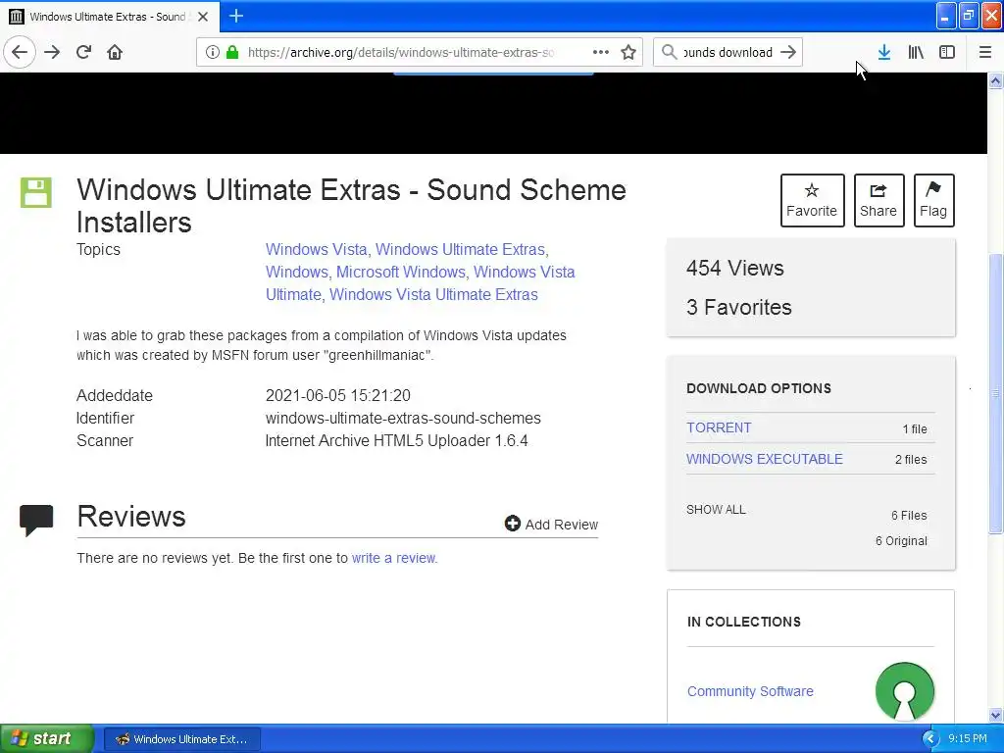This screenshot has height=753, width=1004.
Task: Click the scrollbar down arrow
Action: 995,716
